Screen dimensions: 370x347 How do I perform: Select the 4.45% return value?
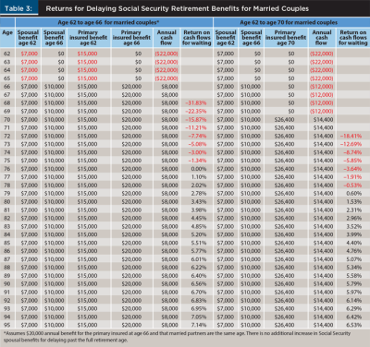tap(199, 218)
